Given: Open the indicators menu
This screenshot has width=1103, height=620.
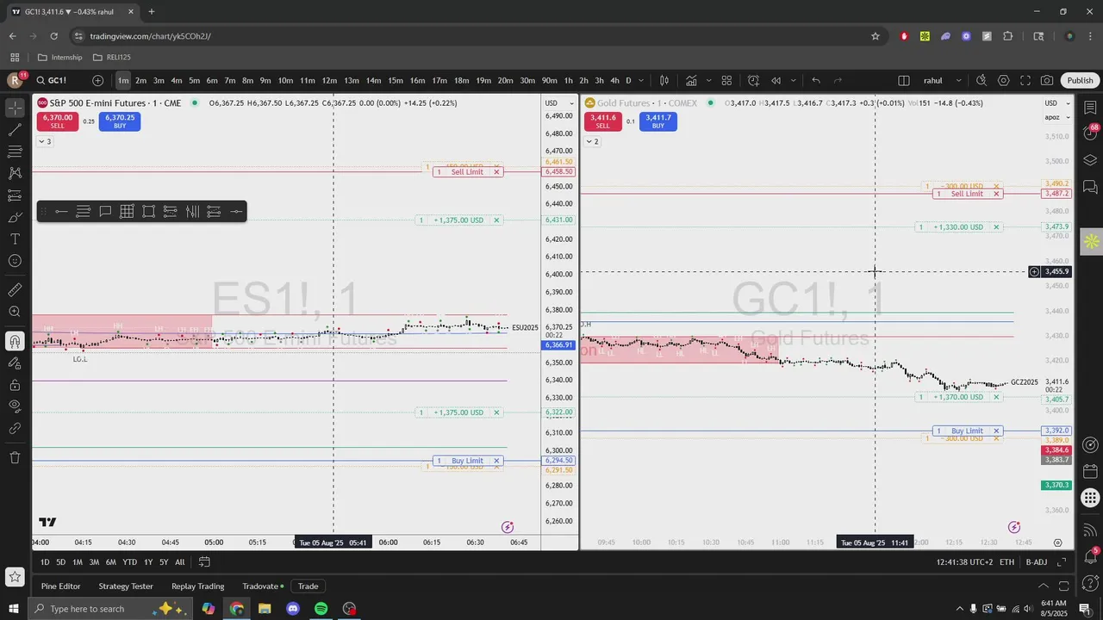Looking at the screenshot, I should pyautogui.click(x=691, y=80).
